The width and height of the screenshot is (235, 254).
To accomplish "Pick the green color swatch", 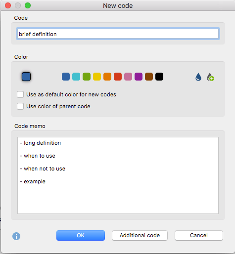I will 87,77.
